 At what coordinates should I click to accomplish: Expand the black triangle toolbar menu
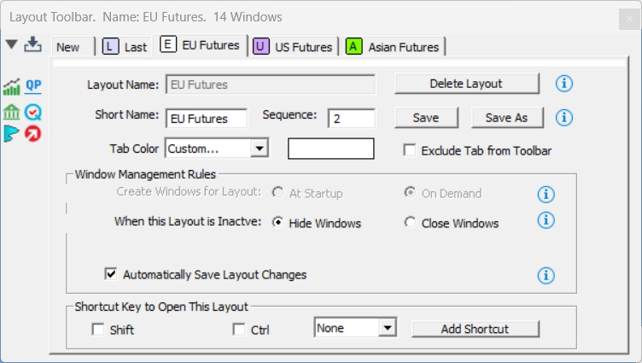tap(11, 44)
